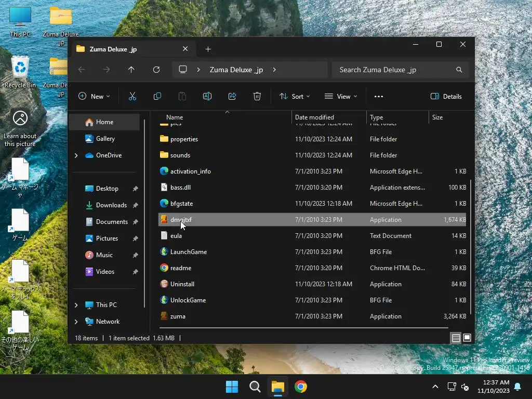Select the sounds folder

tap(312, 155)
